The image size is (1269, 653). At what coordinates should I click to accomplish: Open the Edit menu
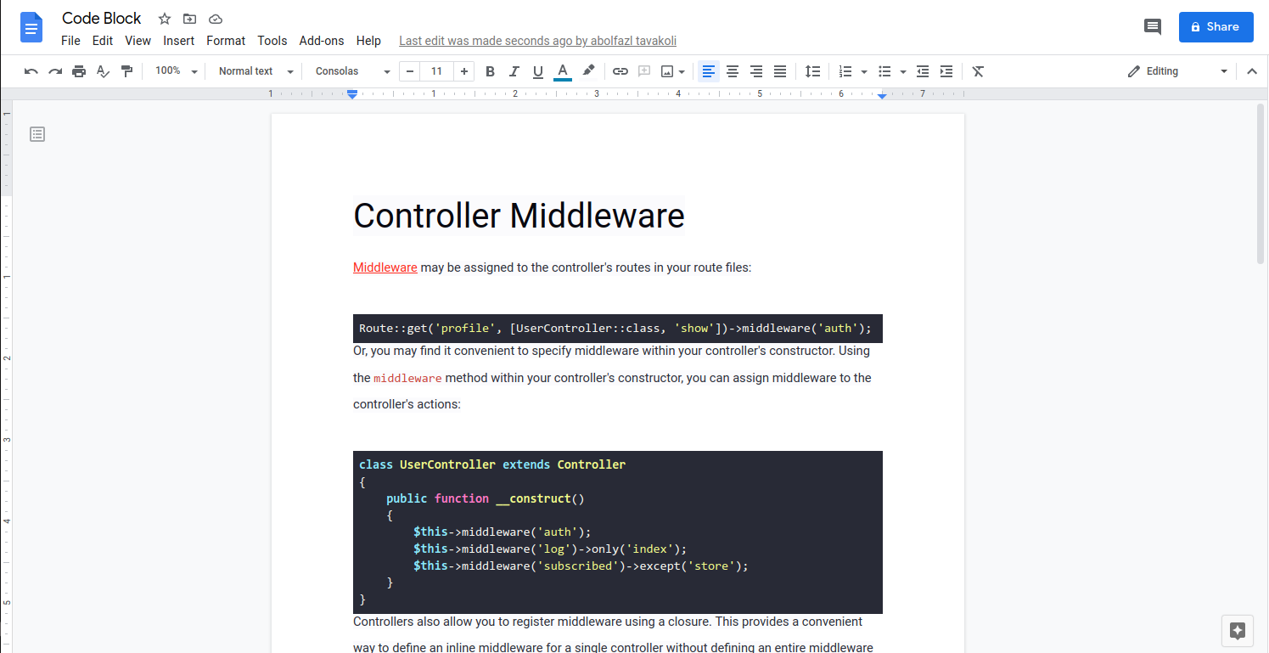pos(103,41)
